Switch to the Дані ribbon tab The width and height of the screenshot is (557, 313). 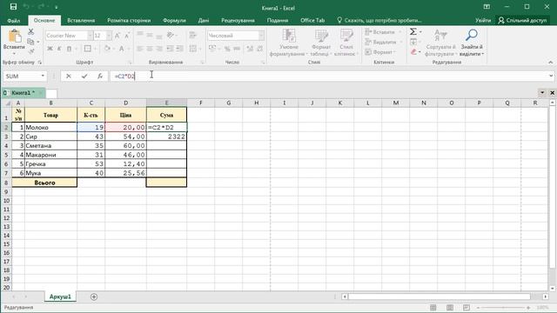point(204,20)
